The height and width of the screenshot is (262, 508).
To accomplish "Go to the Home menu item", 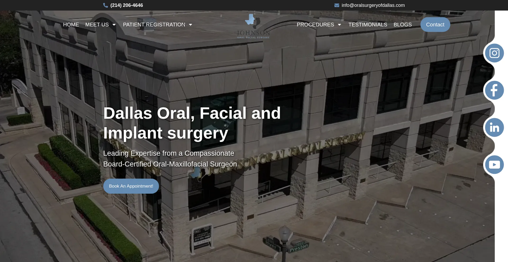I will [x=71, y=25].
